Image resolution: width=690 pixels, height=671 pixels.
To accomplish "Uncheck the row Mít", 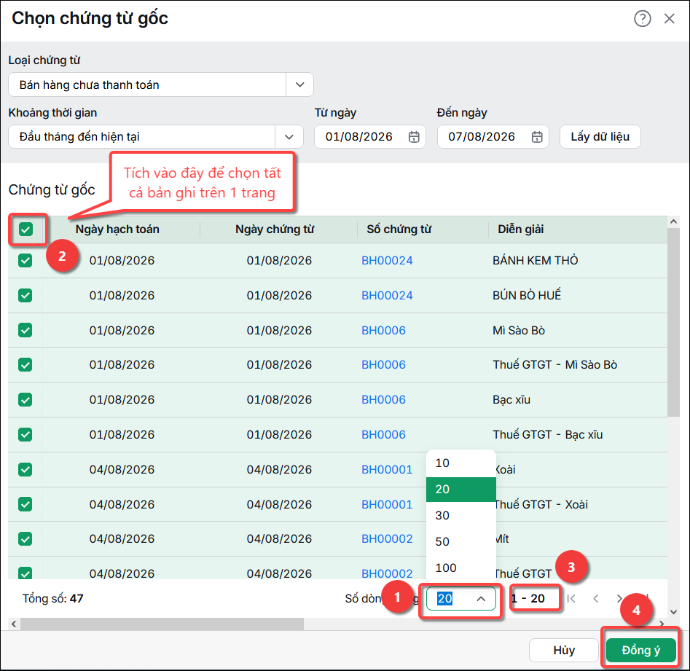I will [x=25, y=539].
